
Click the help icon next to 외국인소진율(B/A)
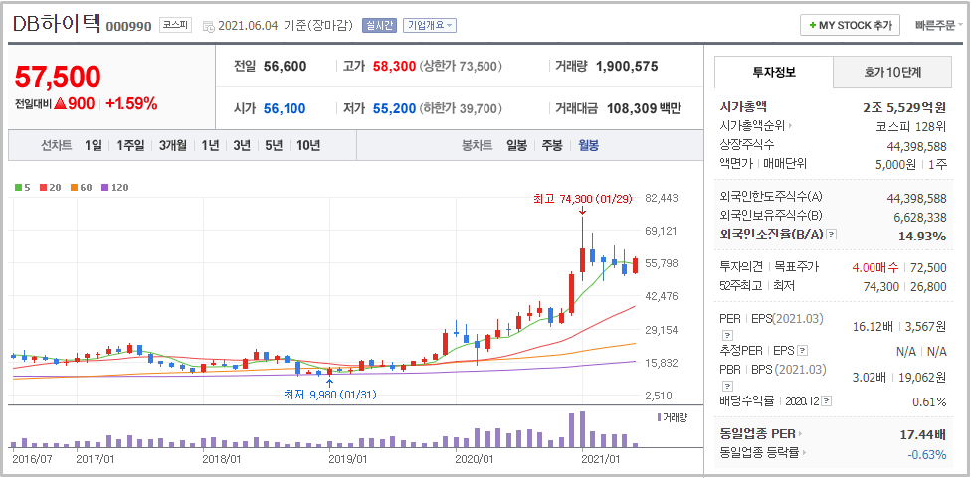[x=832, y=235]
